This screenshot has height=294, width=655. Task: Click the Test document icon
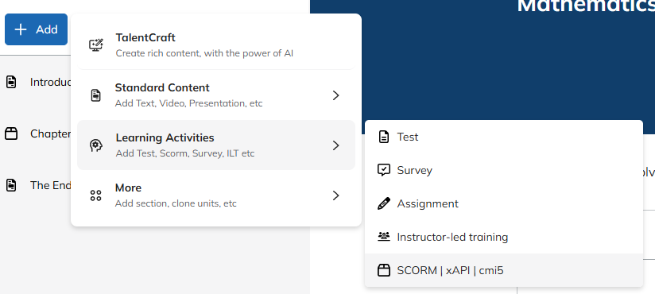pyautogui.click(x=383, y=137)
